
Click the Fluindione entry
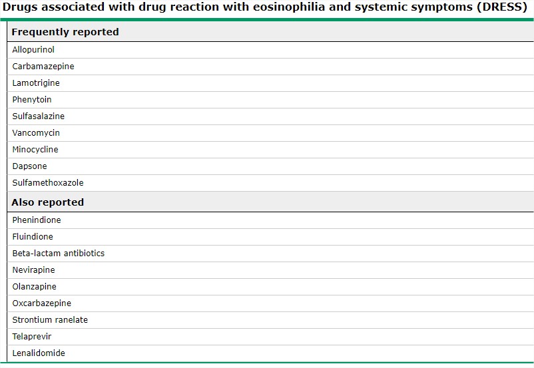coord(33,237)
